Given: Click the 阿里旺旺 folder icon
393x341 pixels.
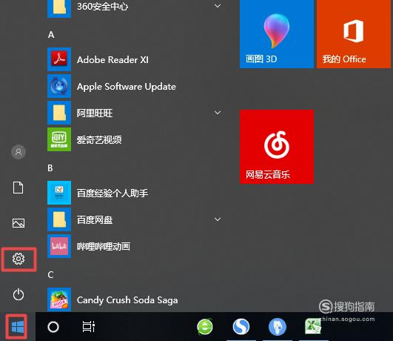Looking at the screenshot, I should (59, 113).
